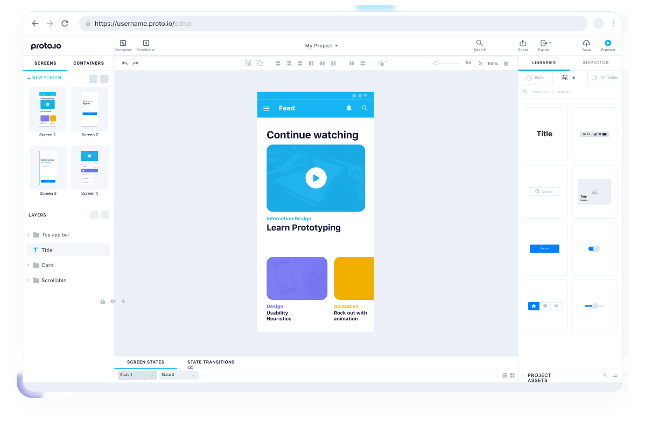Switch to the Containers tab
Image resolution: width=645 pixels, height=426 pixels.
pos(89,64)
